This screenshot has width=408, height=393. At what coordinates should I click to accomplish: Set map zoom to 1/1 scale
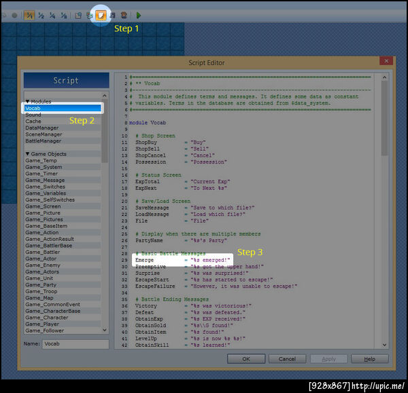coord(29,16)
